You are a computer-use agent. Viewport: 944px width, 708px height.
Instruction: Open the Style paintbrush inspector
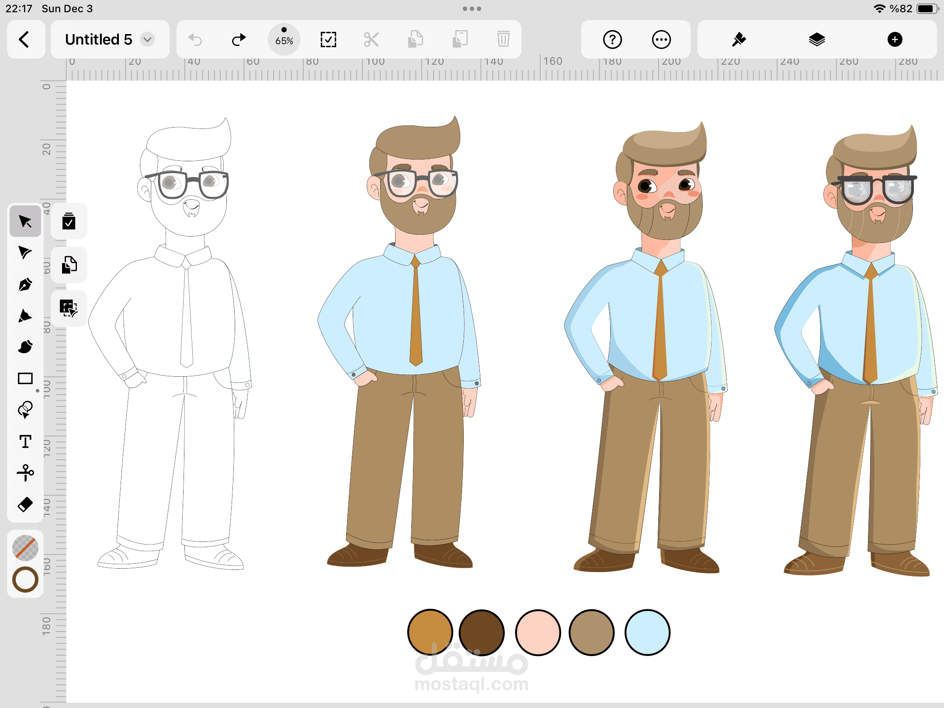(x=739, y=40)
